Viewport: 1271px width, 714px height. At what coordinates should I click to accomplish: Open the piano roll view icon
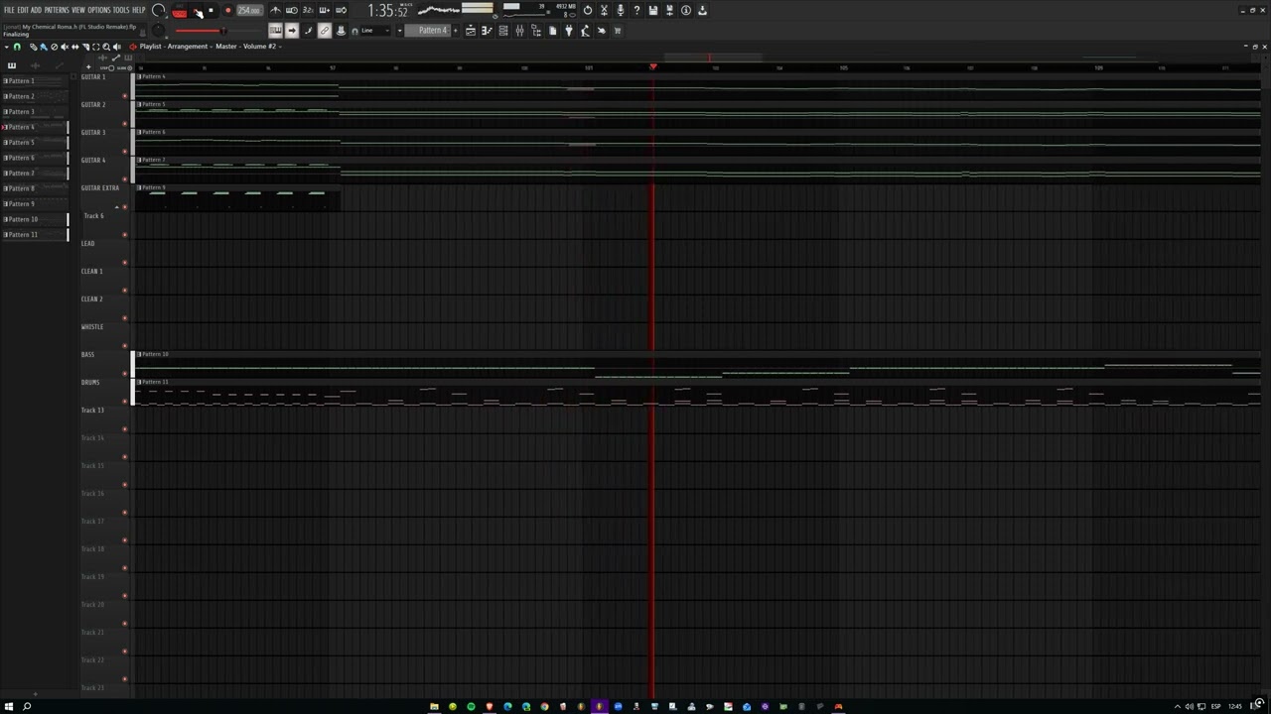487,31
